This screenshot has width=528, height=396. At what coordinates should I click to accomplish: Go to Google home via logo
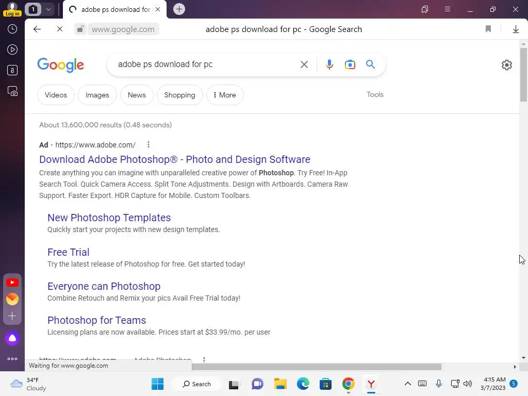click(61, 64)
